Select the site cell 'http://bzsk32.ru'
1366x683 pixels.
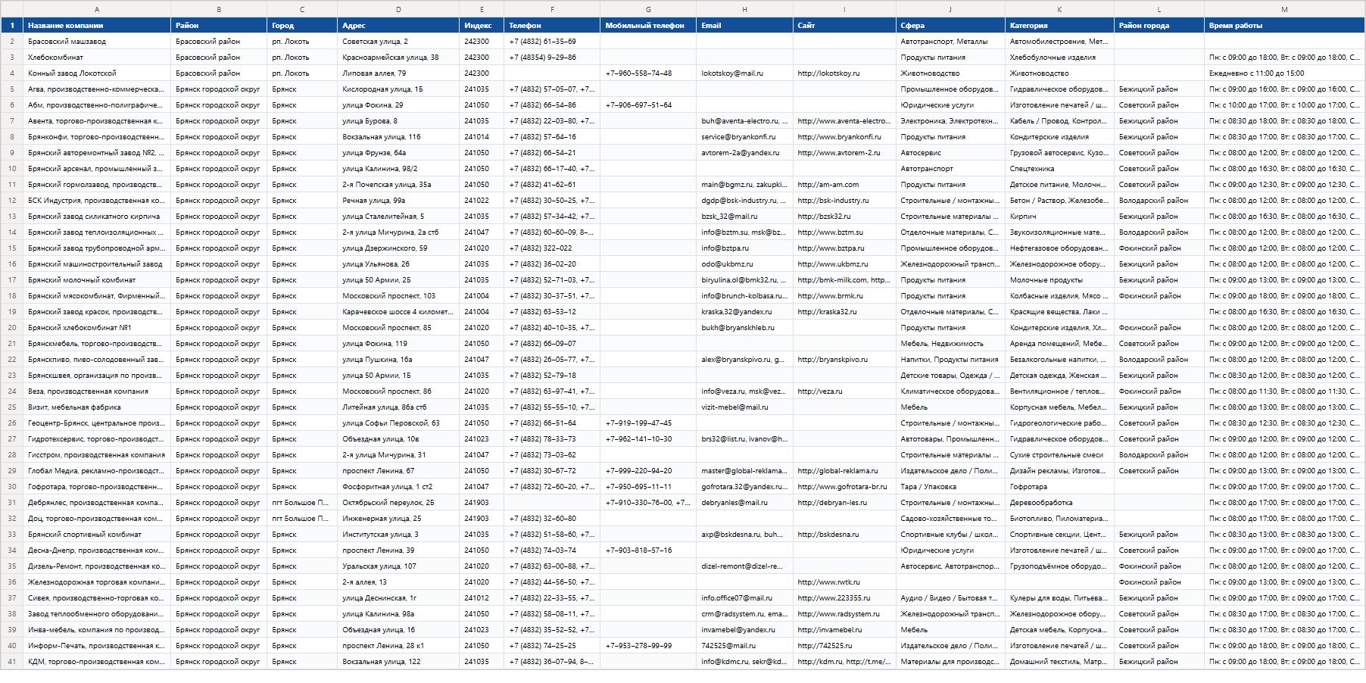(844, 217)
